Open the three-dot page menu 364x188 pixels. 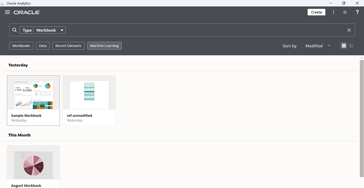point(333,12)
